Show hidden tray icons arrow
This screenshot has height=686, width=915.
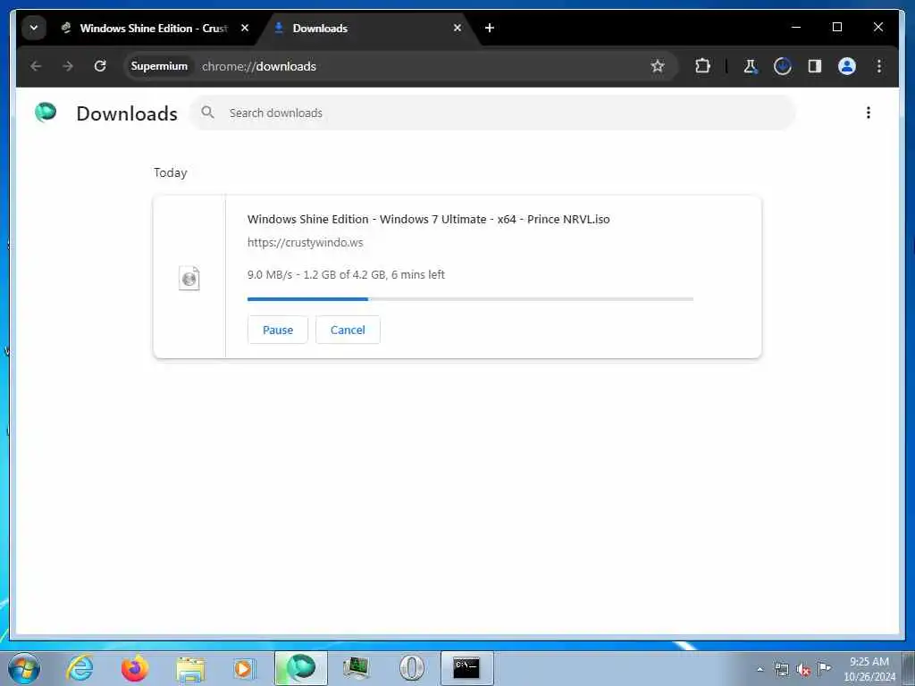(760, 670)
